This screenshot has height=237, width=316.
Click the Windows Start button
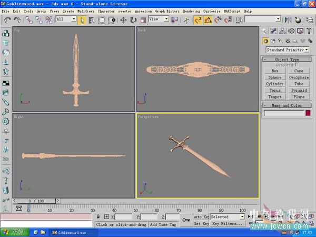[x=15, y=232]
